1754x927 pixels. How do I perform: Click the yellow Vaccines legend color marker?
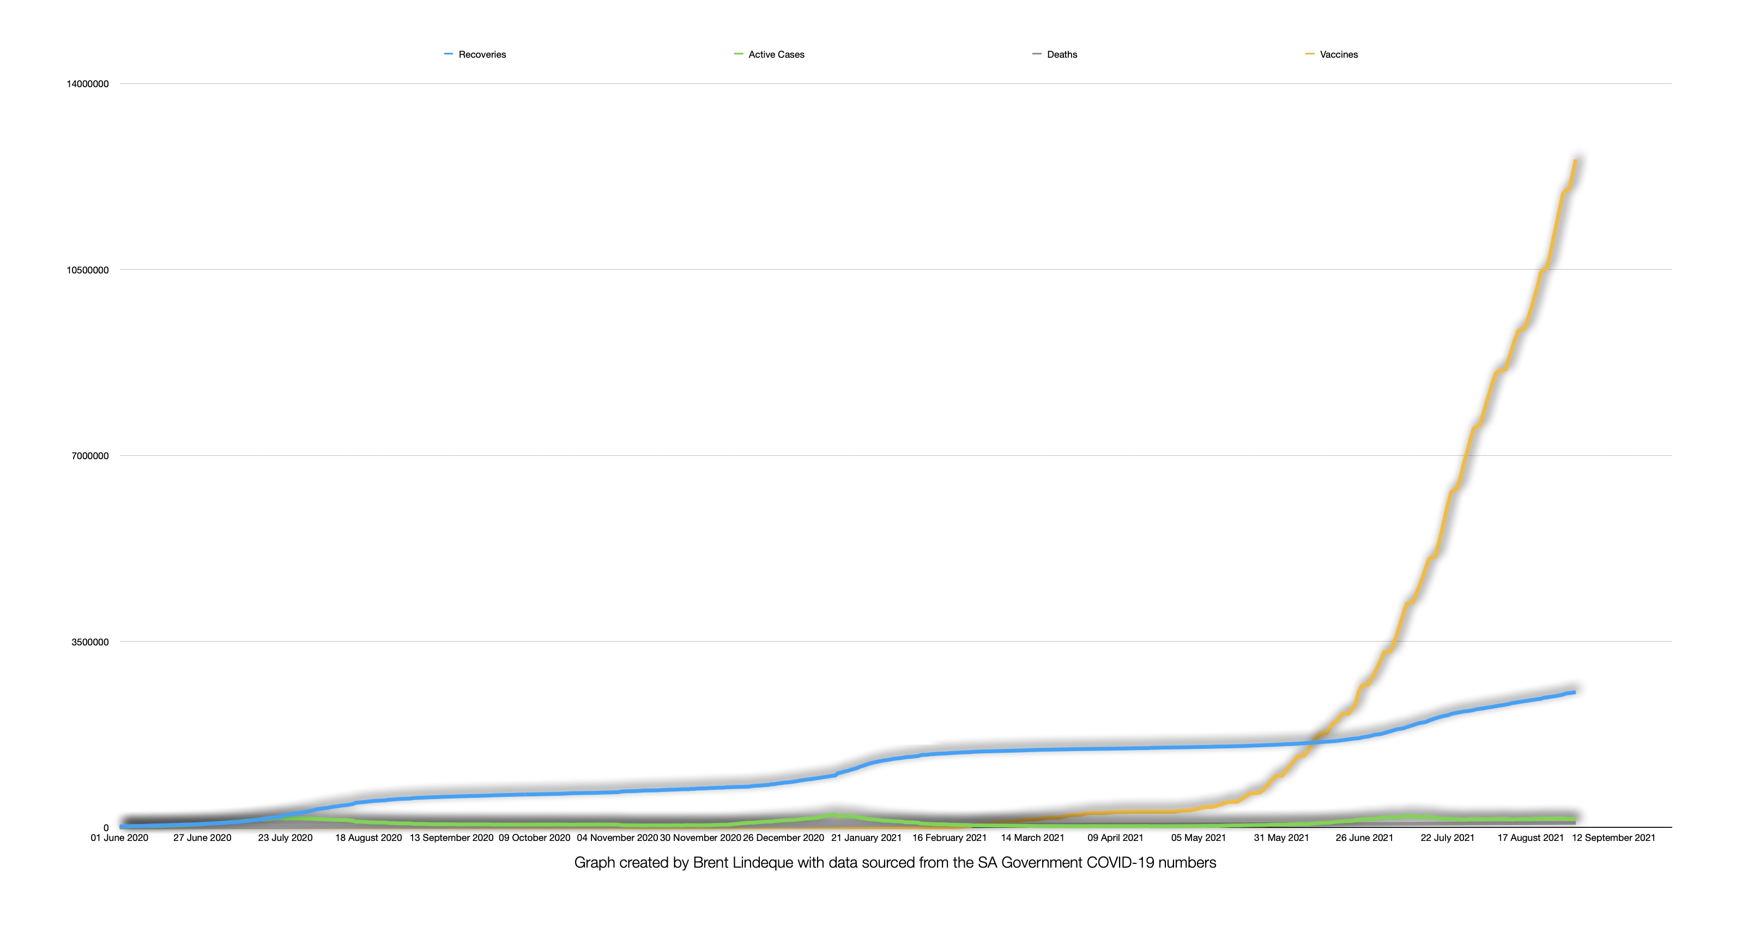click(x=1310, y=54)
